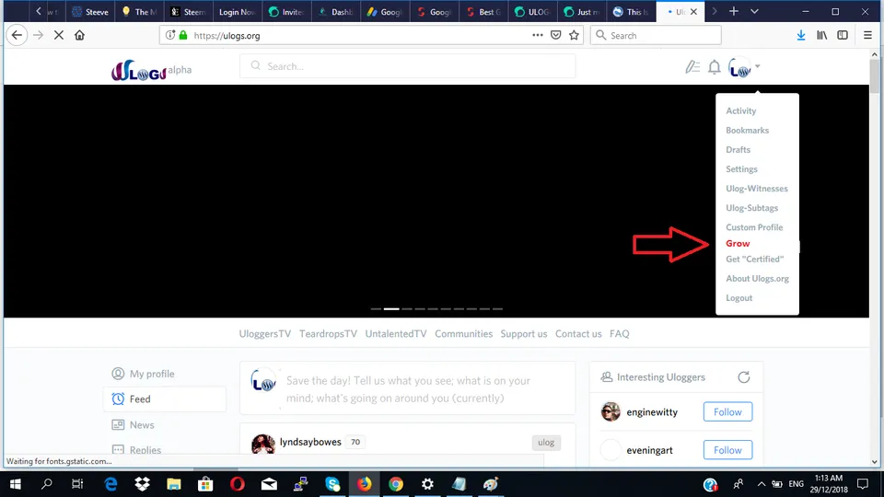Open the Communities link
884x497 pixels.
pyautogui.click(x=463, y=333)
